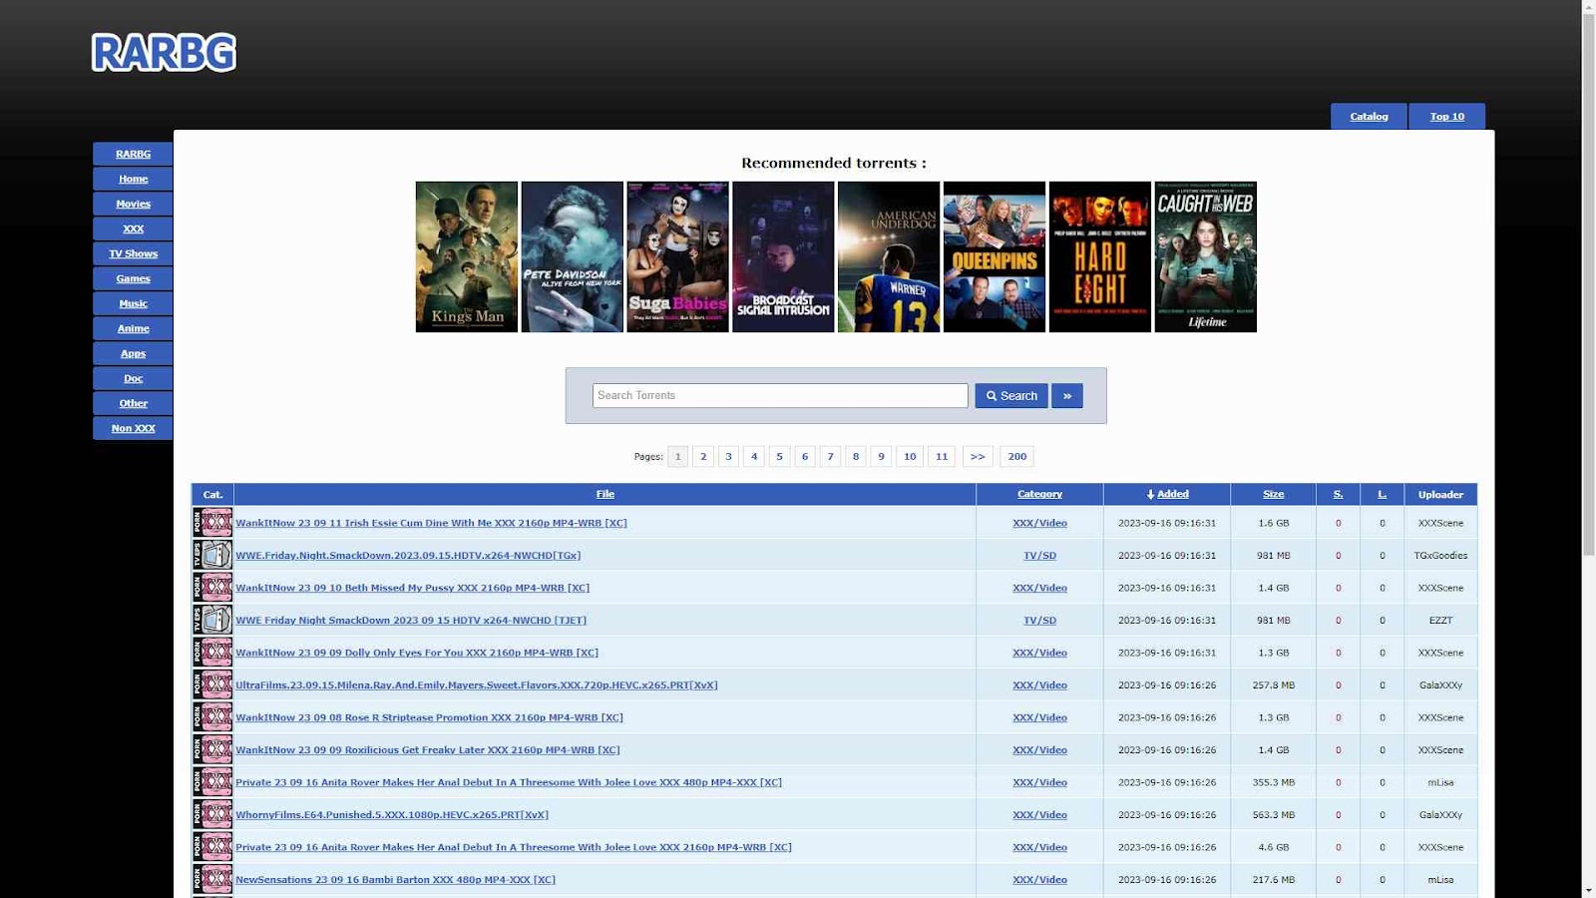
Task: Click the category icon beside the WhornyFilms row
Action: pos(212,814)
